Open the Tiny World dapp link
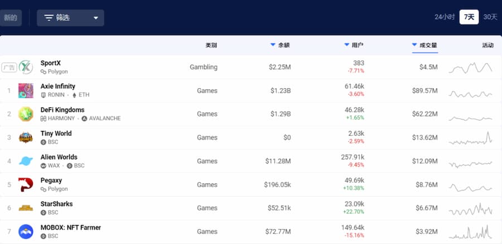Viewport: 502px width, 244px height. 56,133
